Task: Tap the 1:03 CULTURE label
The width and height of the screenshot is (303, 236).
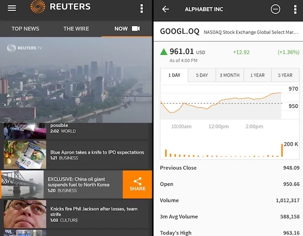Action: point(64,220)
